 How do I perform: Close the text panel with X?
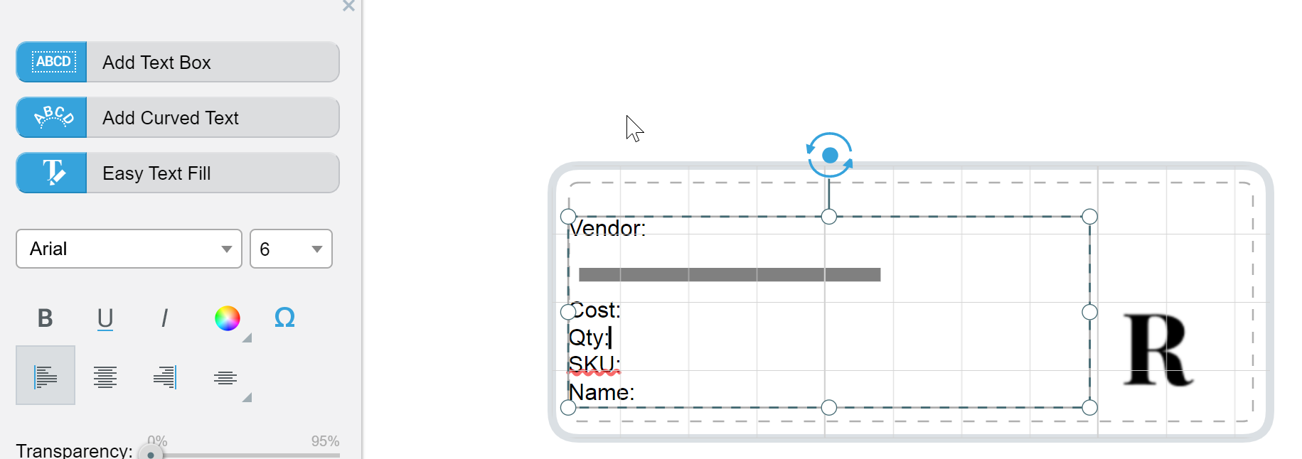[x=348, y=6]
